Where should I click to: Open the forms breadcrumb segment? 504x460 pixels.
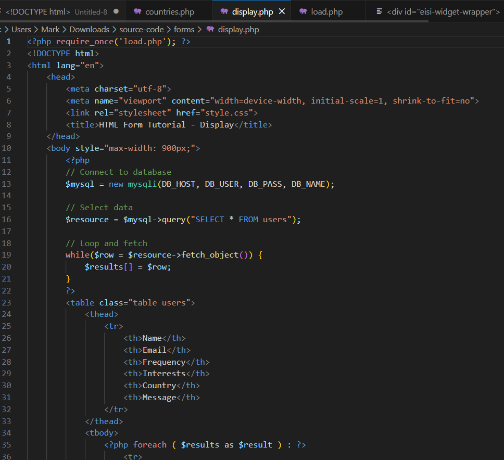coord(184,30)
